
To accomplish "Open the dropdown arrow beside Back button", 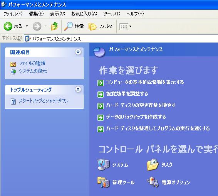I will [27, 26].
